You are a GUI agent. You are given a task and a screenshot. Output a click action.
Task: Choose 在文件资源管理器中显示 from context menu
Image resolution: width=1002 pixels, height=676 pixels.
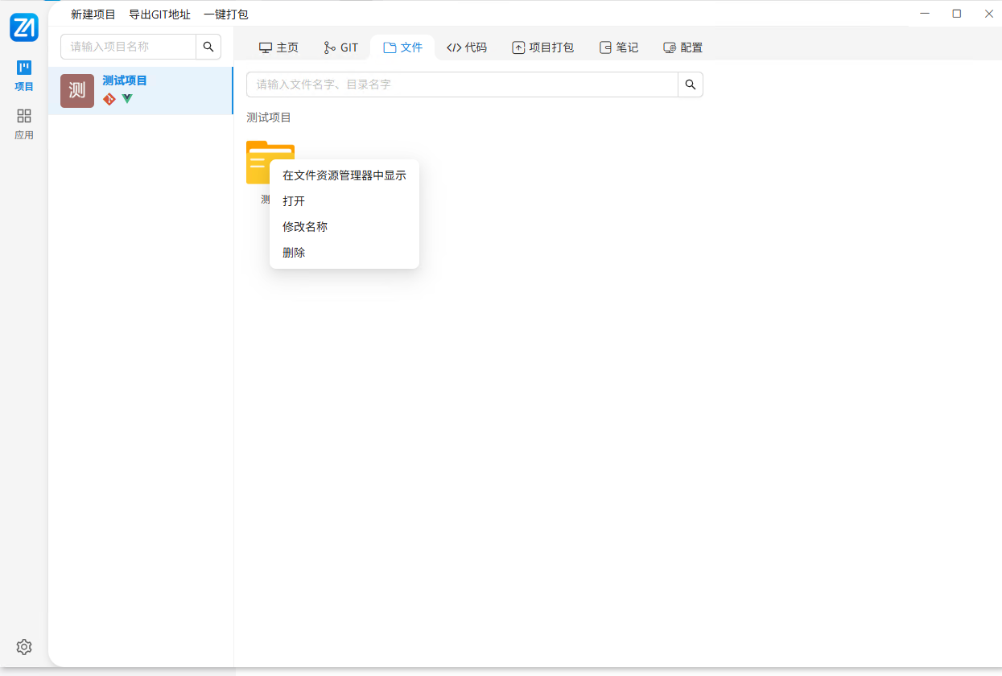pos(344,175)
